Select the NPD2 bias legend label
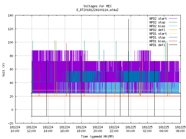Screen dimensions: 186x139 [x=157, y=26]
